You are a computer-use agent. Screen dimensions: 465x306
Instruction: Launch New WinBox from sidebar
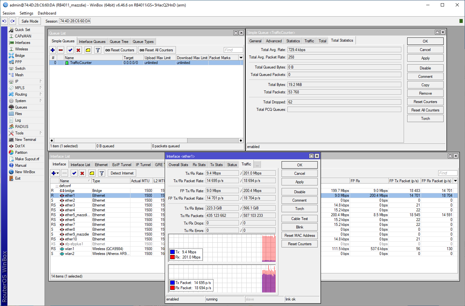(25, 172)
